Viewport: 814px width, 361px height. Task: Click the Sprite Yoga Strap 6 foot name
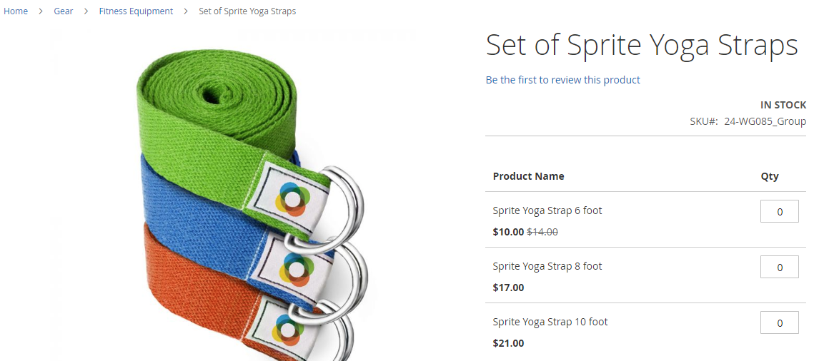click(x=547, y=210)
